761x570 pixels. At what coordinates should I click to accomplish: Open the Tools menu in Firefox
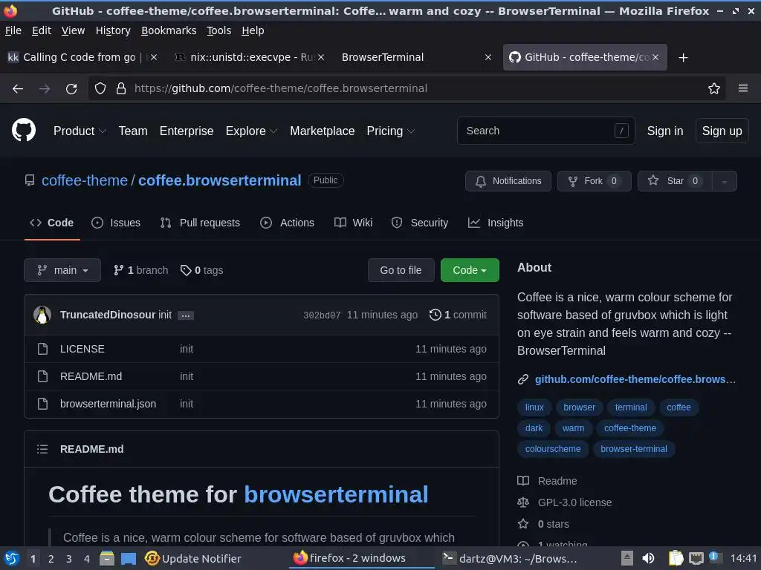219,30
